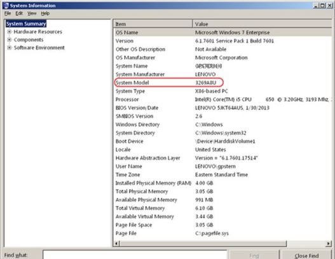Select the Boot Device row

point(222,141)
